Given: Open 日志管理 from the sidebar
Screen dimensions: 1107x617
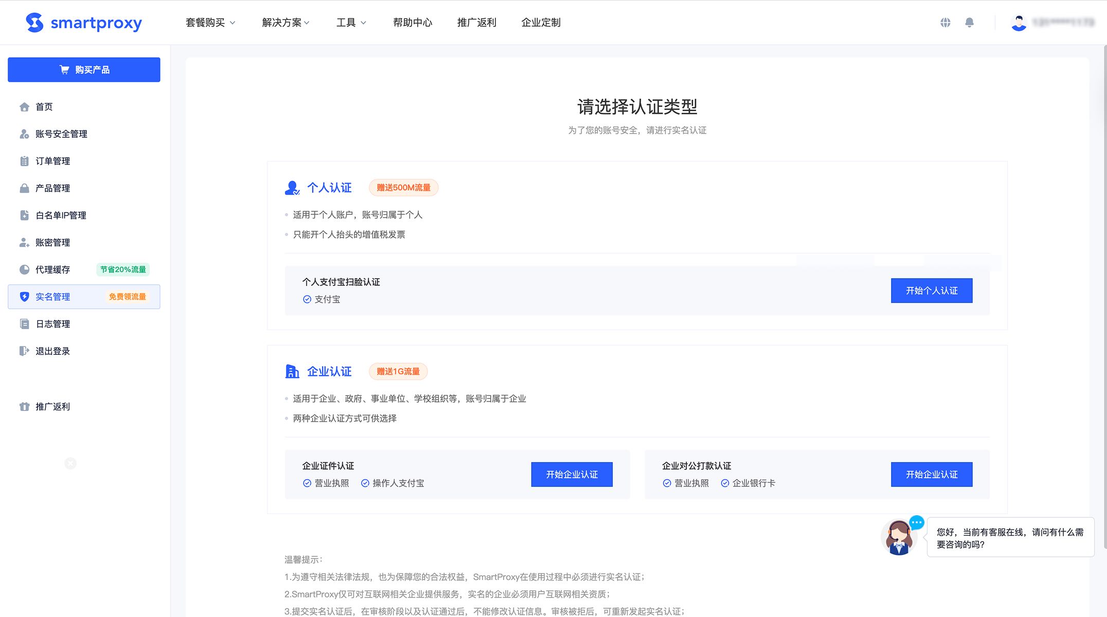Looking at the screenshot, I should pyautogui.click(x=53, y=323).
